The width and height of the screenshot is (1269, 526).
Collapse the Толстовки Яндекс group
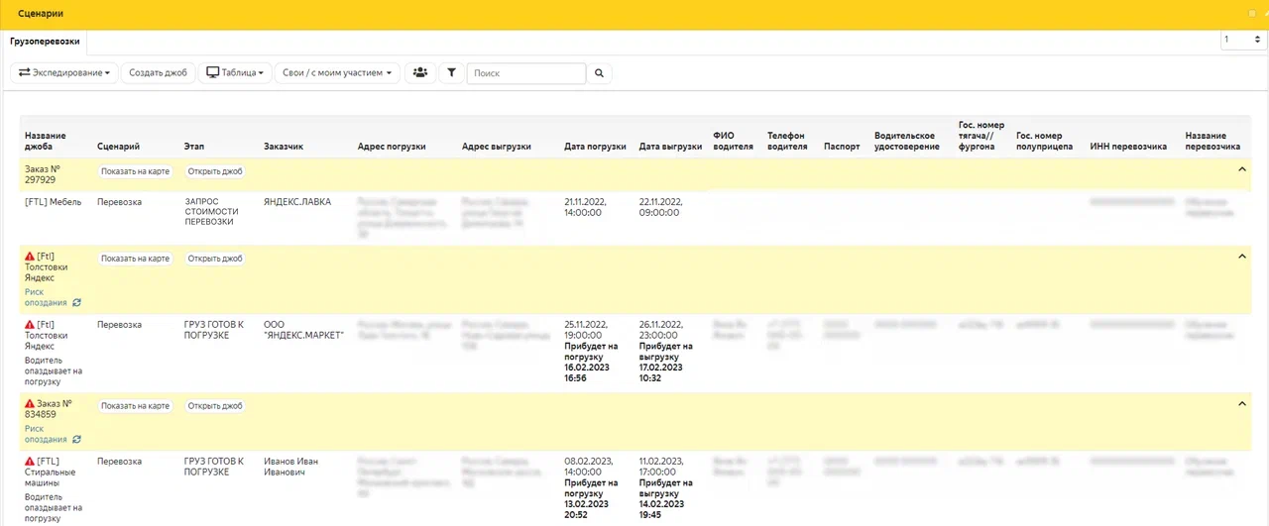tap(1242, 258)
